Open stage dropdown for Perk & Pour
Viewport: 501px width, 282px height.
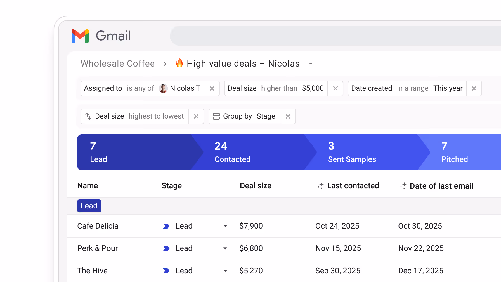[x=225, y=248]
